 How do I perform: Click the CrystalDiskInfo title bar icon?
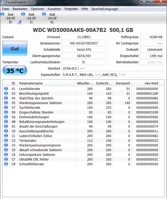tap(2, 2)
